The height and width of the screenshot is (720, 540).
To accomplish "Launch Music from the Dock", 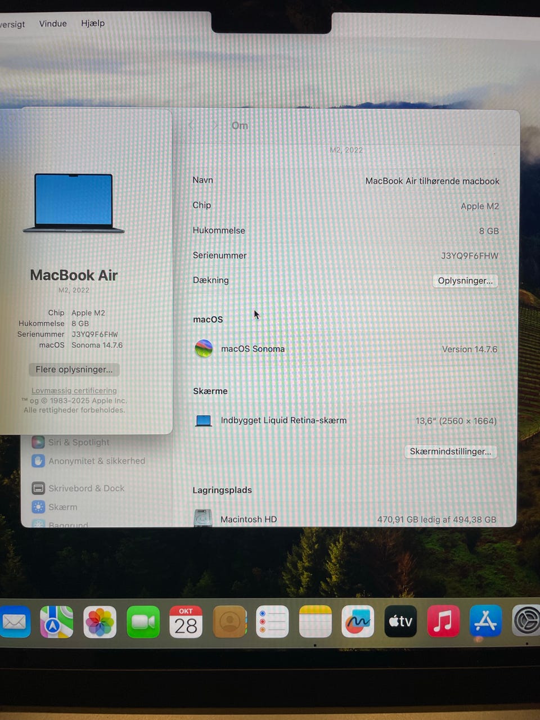I will point(443,622).
